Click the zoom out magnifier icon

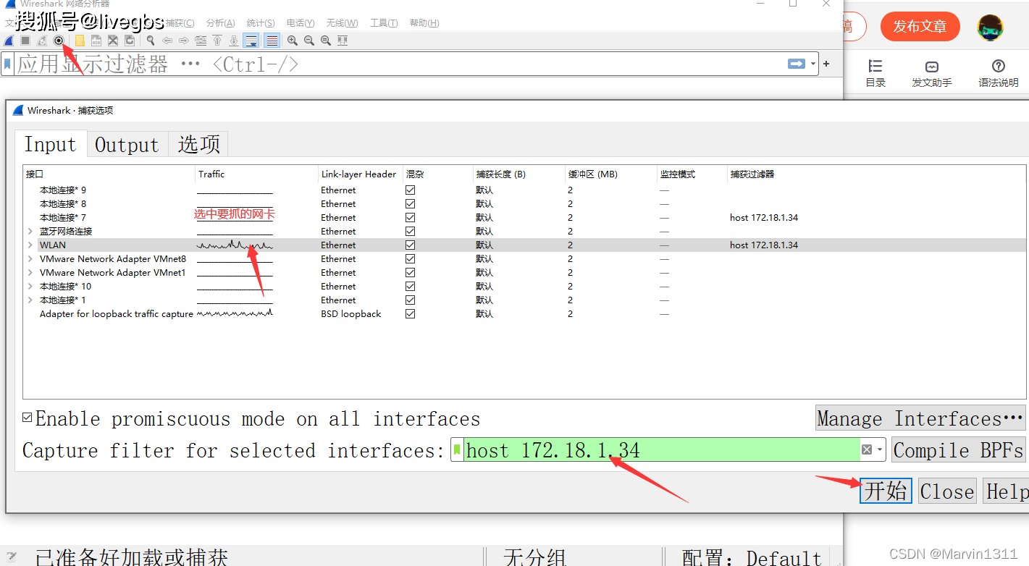[x=309, y=41]
